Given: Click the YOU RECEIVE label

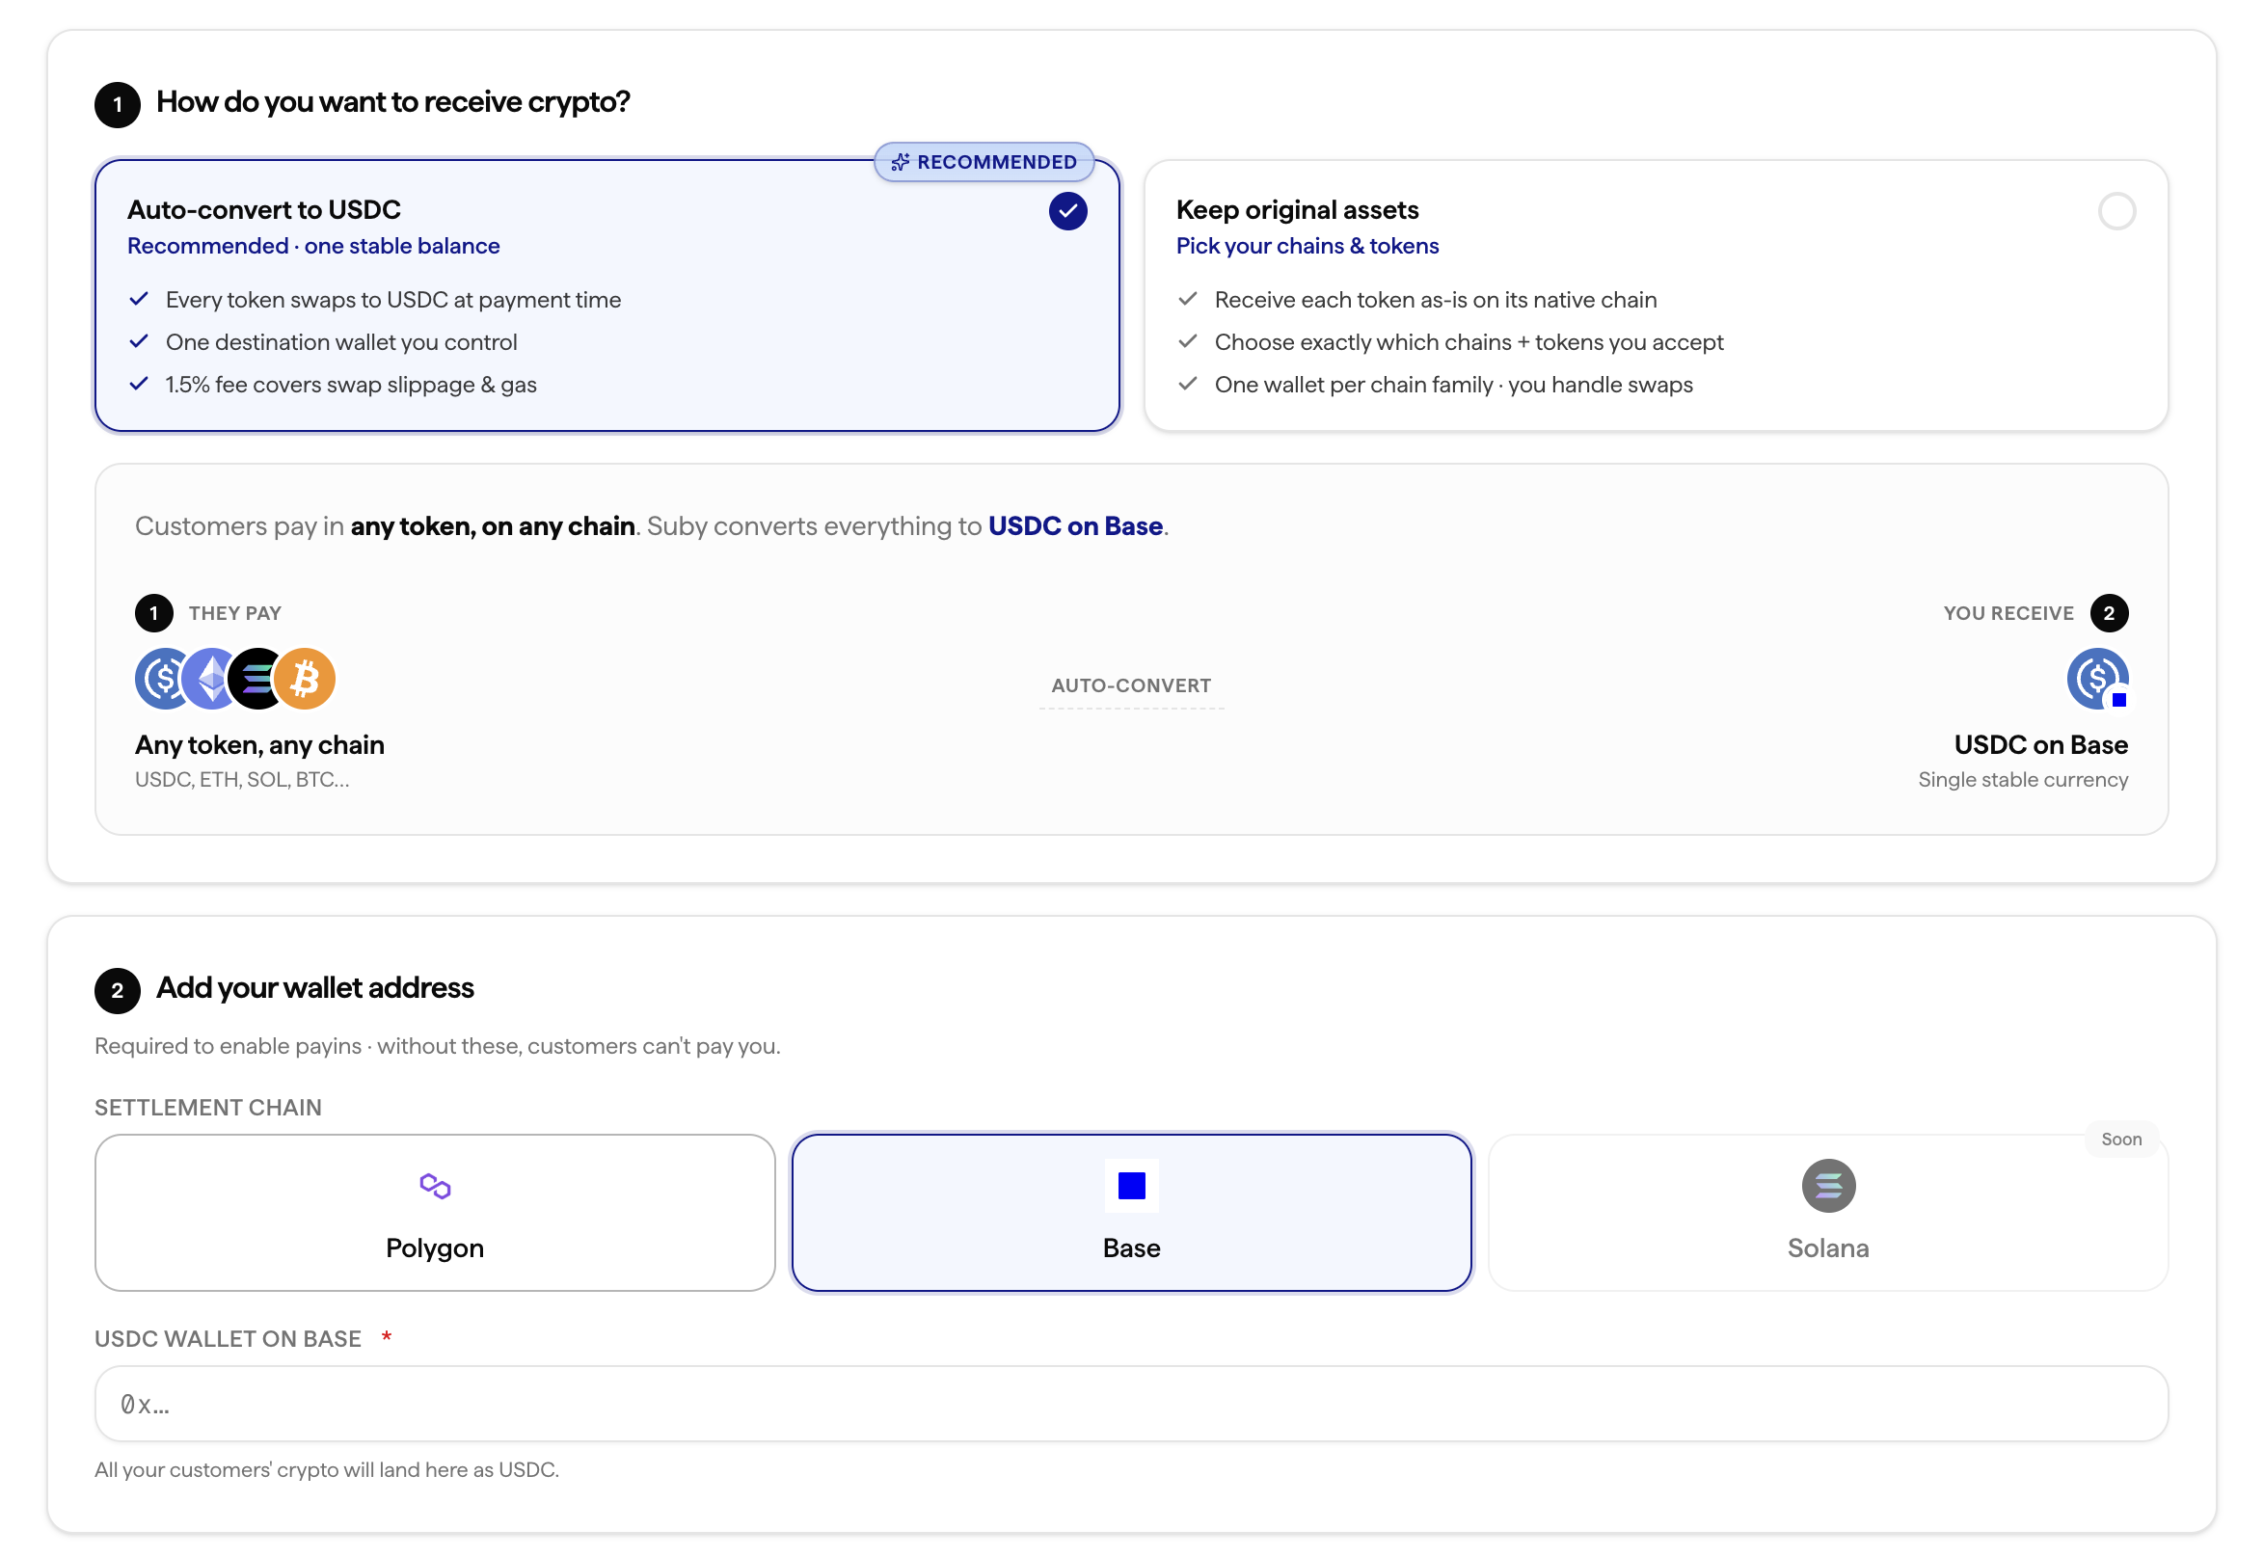Looking at the screenshot, I should pyautogui.click(x=2008, y=613).
